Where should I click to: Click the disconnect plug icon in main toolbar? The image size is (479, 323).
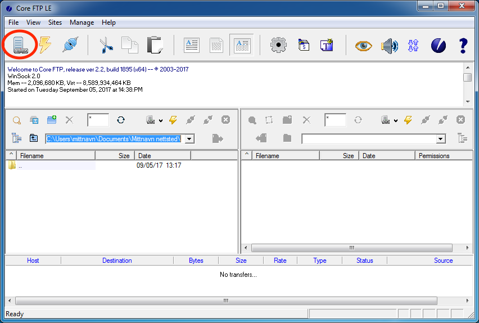[x=71, y=45]
